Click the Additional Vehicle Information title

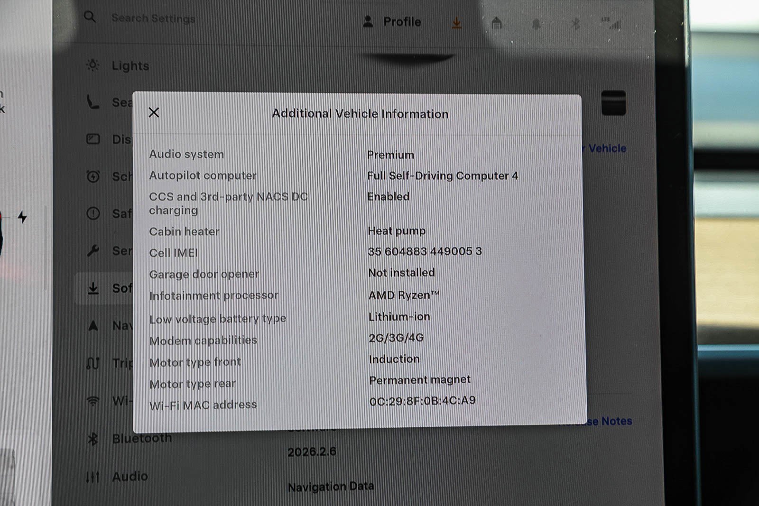pos(360,114)
